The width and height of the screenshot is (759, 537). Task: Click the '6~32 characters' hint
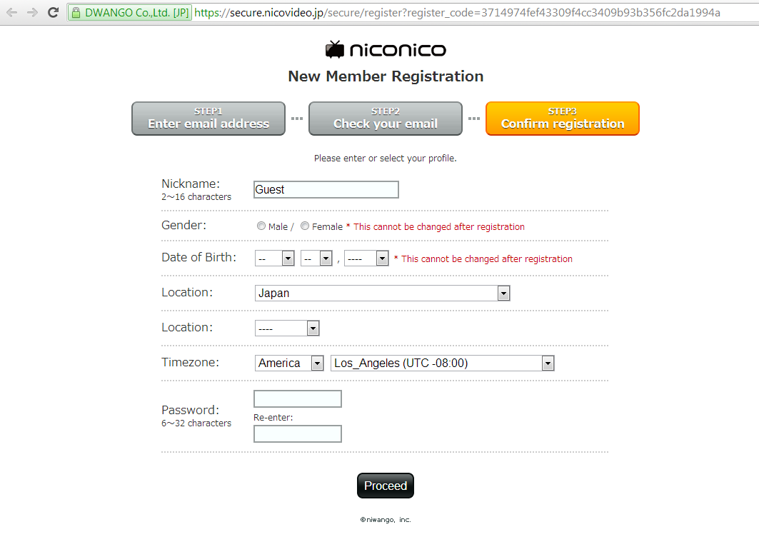(x=196, y=423)
